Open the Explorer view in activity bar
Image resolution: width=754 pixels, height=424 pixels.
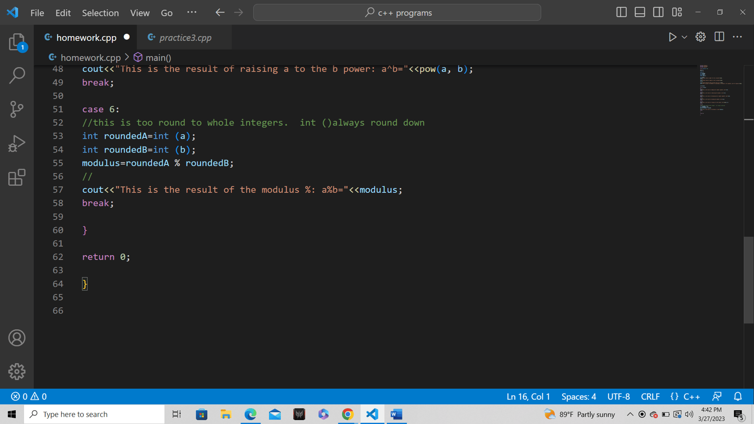tap(17, 42)
